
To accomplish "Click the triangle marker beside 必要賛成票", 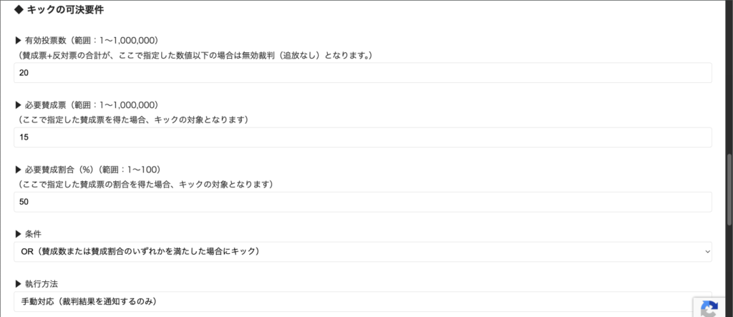I will point(19,105).
